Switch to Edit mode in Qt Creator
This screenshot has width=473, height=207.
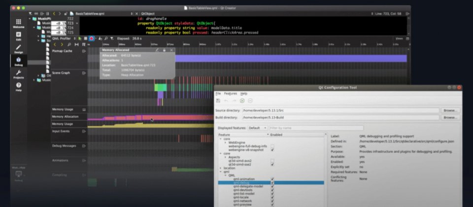pyautogui.click(x=18, y=36)
